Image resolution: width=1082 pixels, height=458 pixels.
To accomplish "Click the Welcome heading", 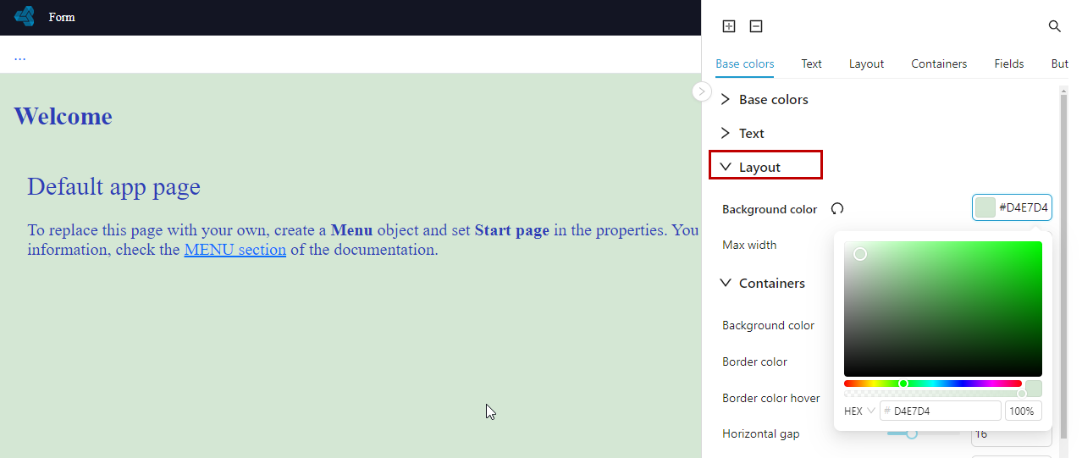I will pyautogui.click(x=63, y=116).
